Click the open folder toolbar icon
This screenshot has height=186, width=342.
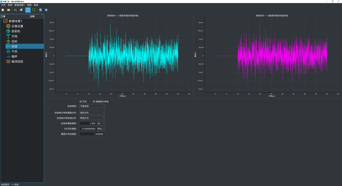point(9,10)
